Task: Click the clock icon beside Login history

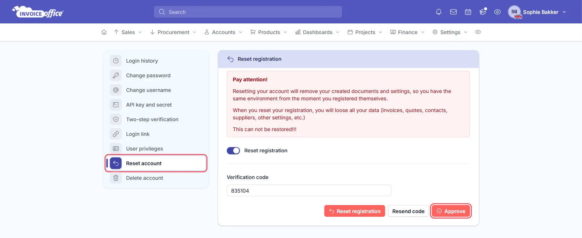Action: click(x=116, y=61)
